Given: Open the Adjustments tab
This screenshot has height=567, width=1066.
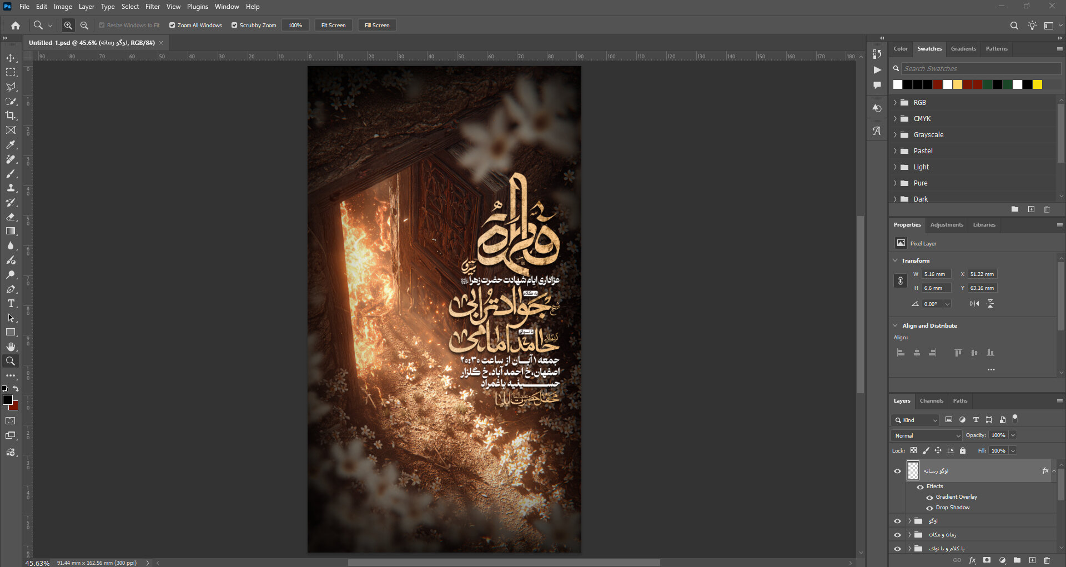Looking at the screenshot, I should point(947,225).
